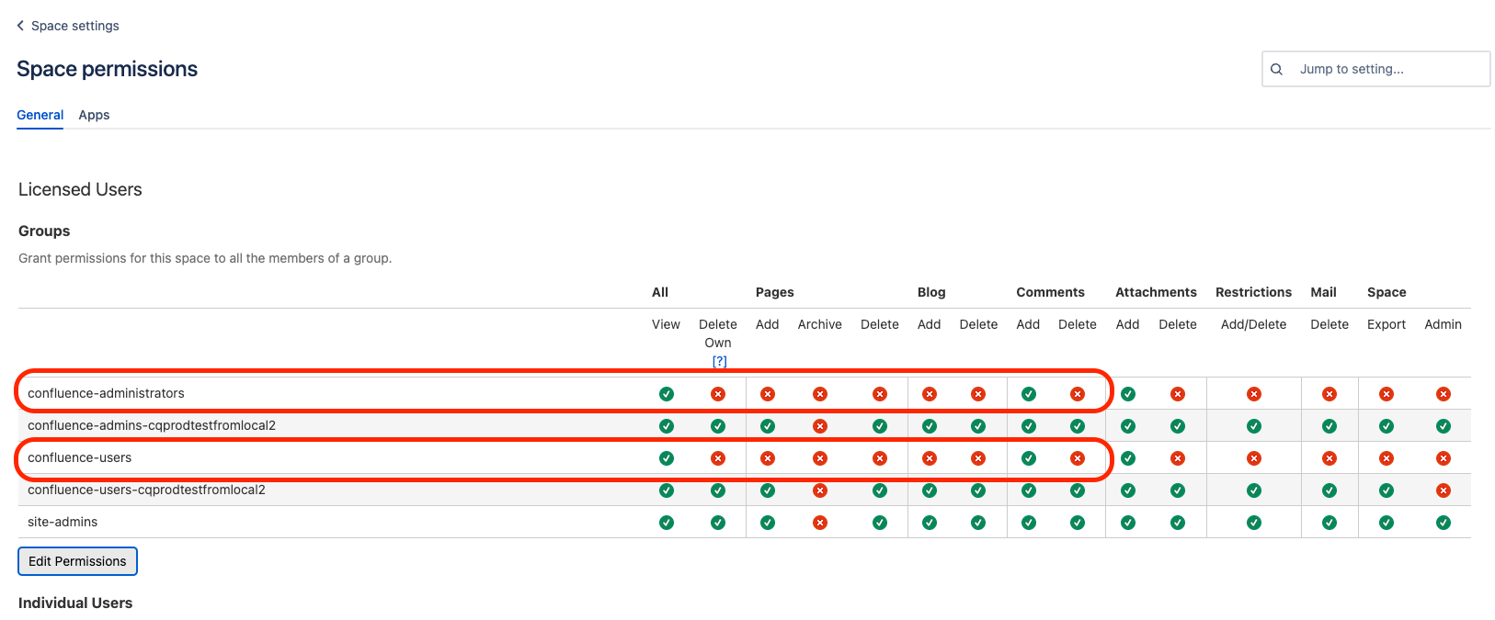
Task: Click the "View" column header
Action: 666,324
